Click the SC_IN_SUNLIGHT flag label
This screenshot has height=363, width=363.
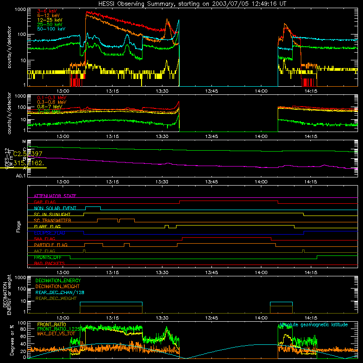(x=52, y=214)
